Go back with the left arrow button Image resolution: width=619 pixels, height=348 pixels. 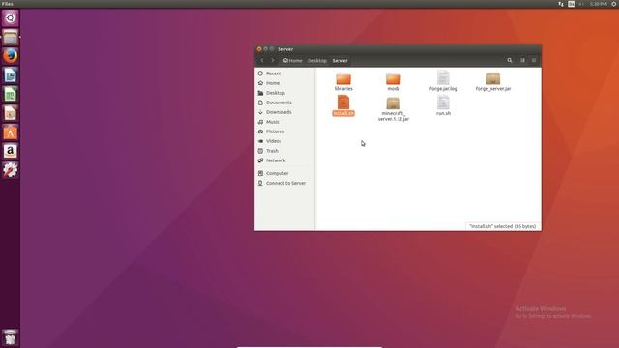pyautogui.click(x=262, y=60)
